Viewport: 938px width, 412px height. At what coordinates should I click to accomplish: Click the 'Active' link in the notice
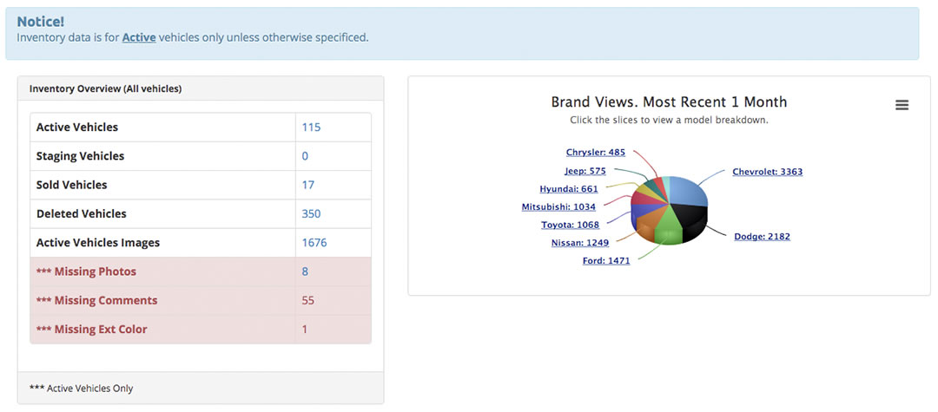coord(139,37)
